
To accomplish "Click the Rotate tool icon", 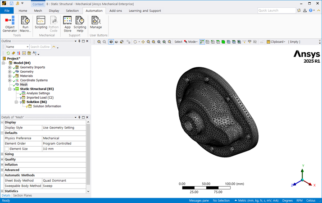I will [135, 42].
